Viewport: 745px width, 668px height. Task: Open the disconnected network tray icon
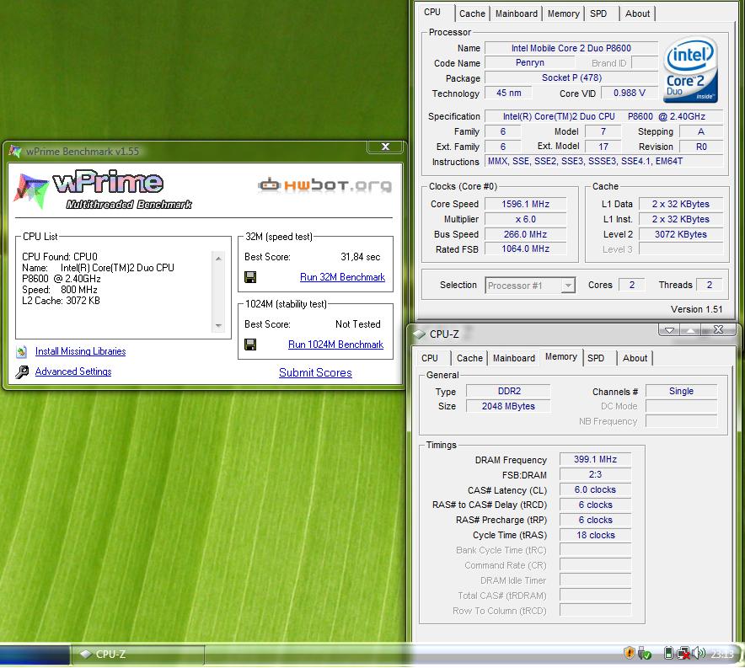[683, 654]
